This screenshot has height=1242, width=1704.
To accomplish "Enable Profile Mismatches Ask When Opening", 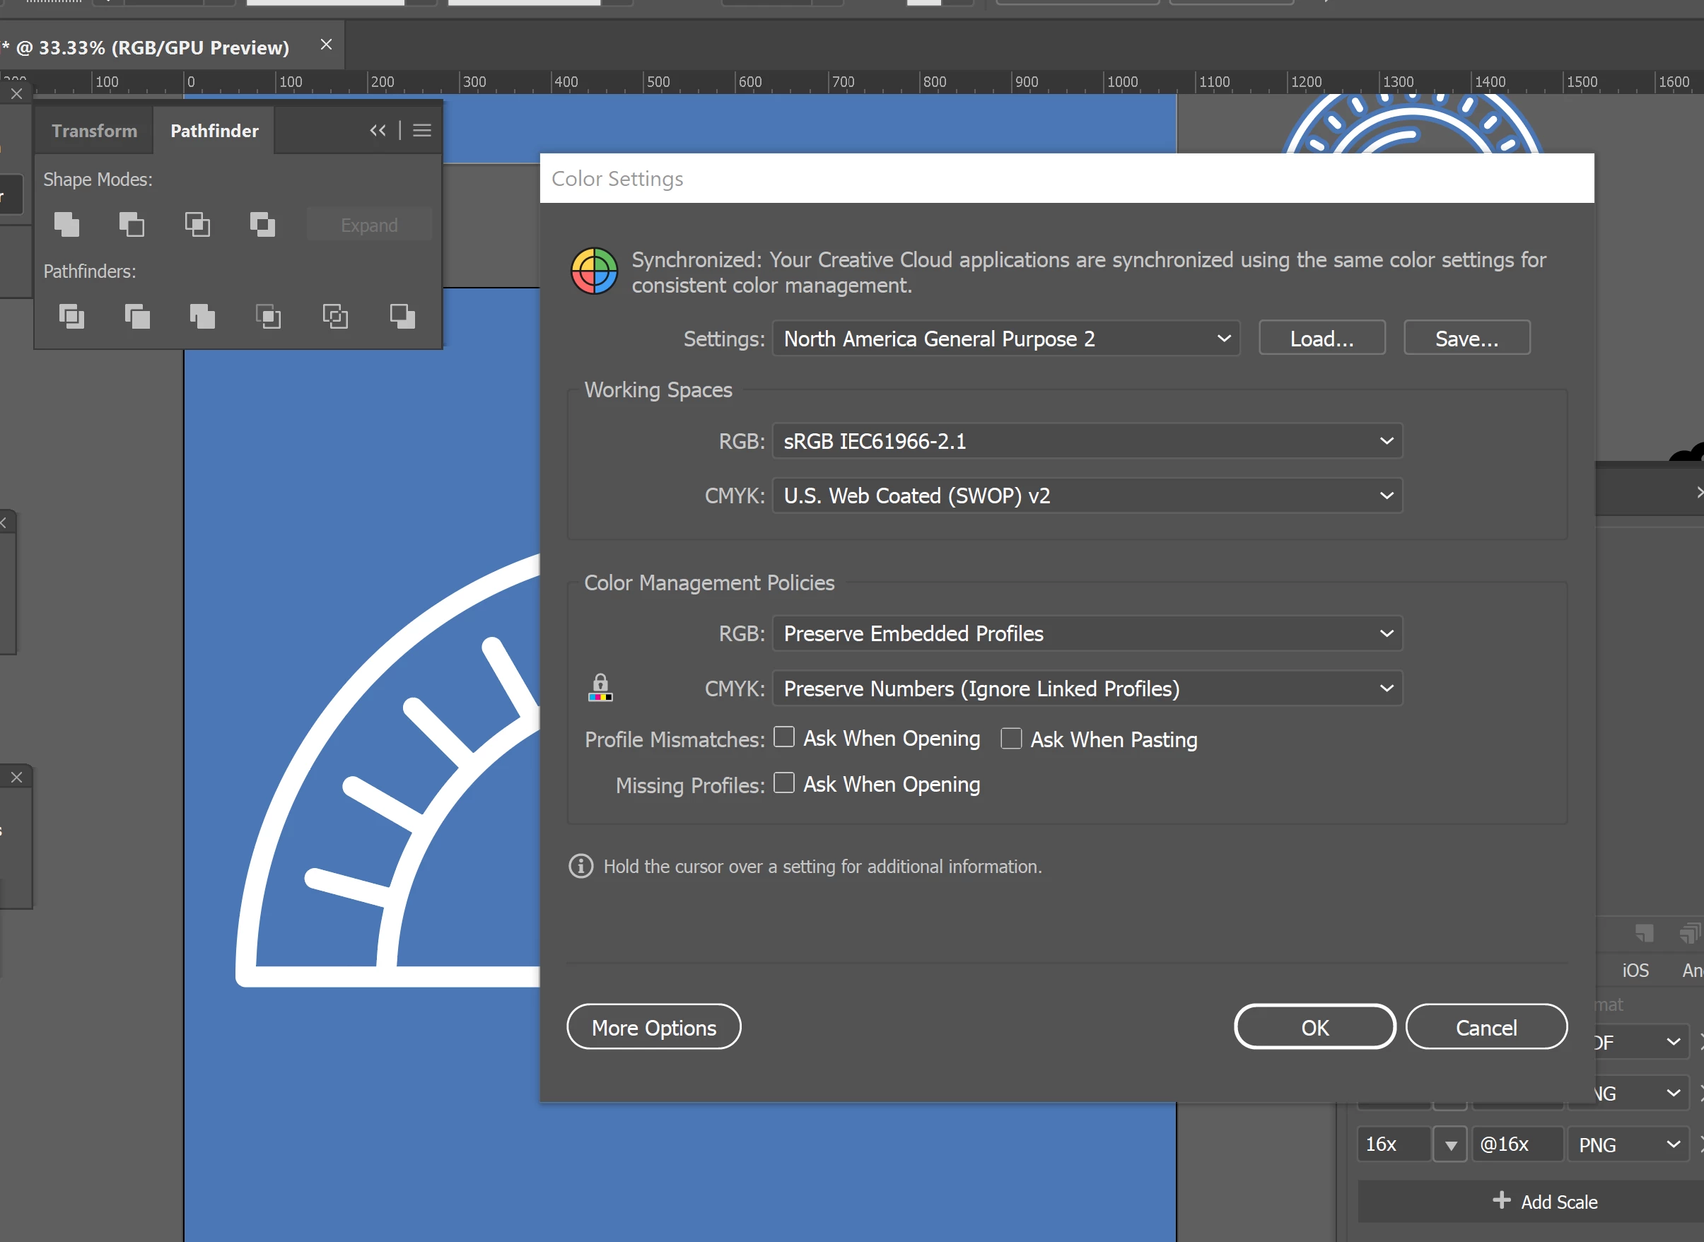I will coord(783,737).
